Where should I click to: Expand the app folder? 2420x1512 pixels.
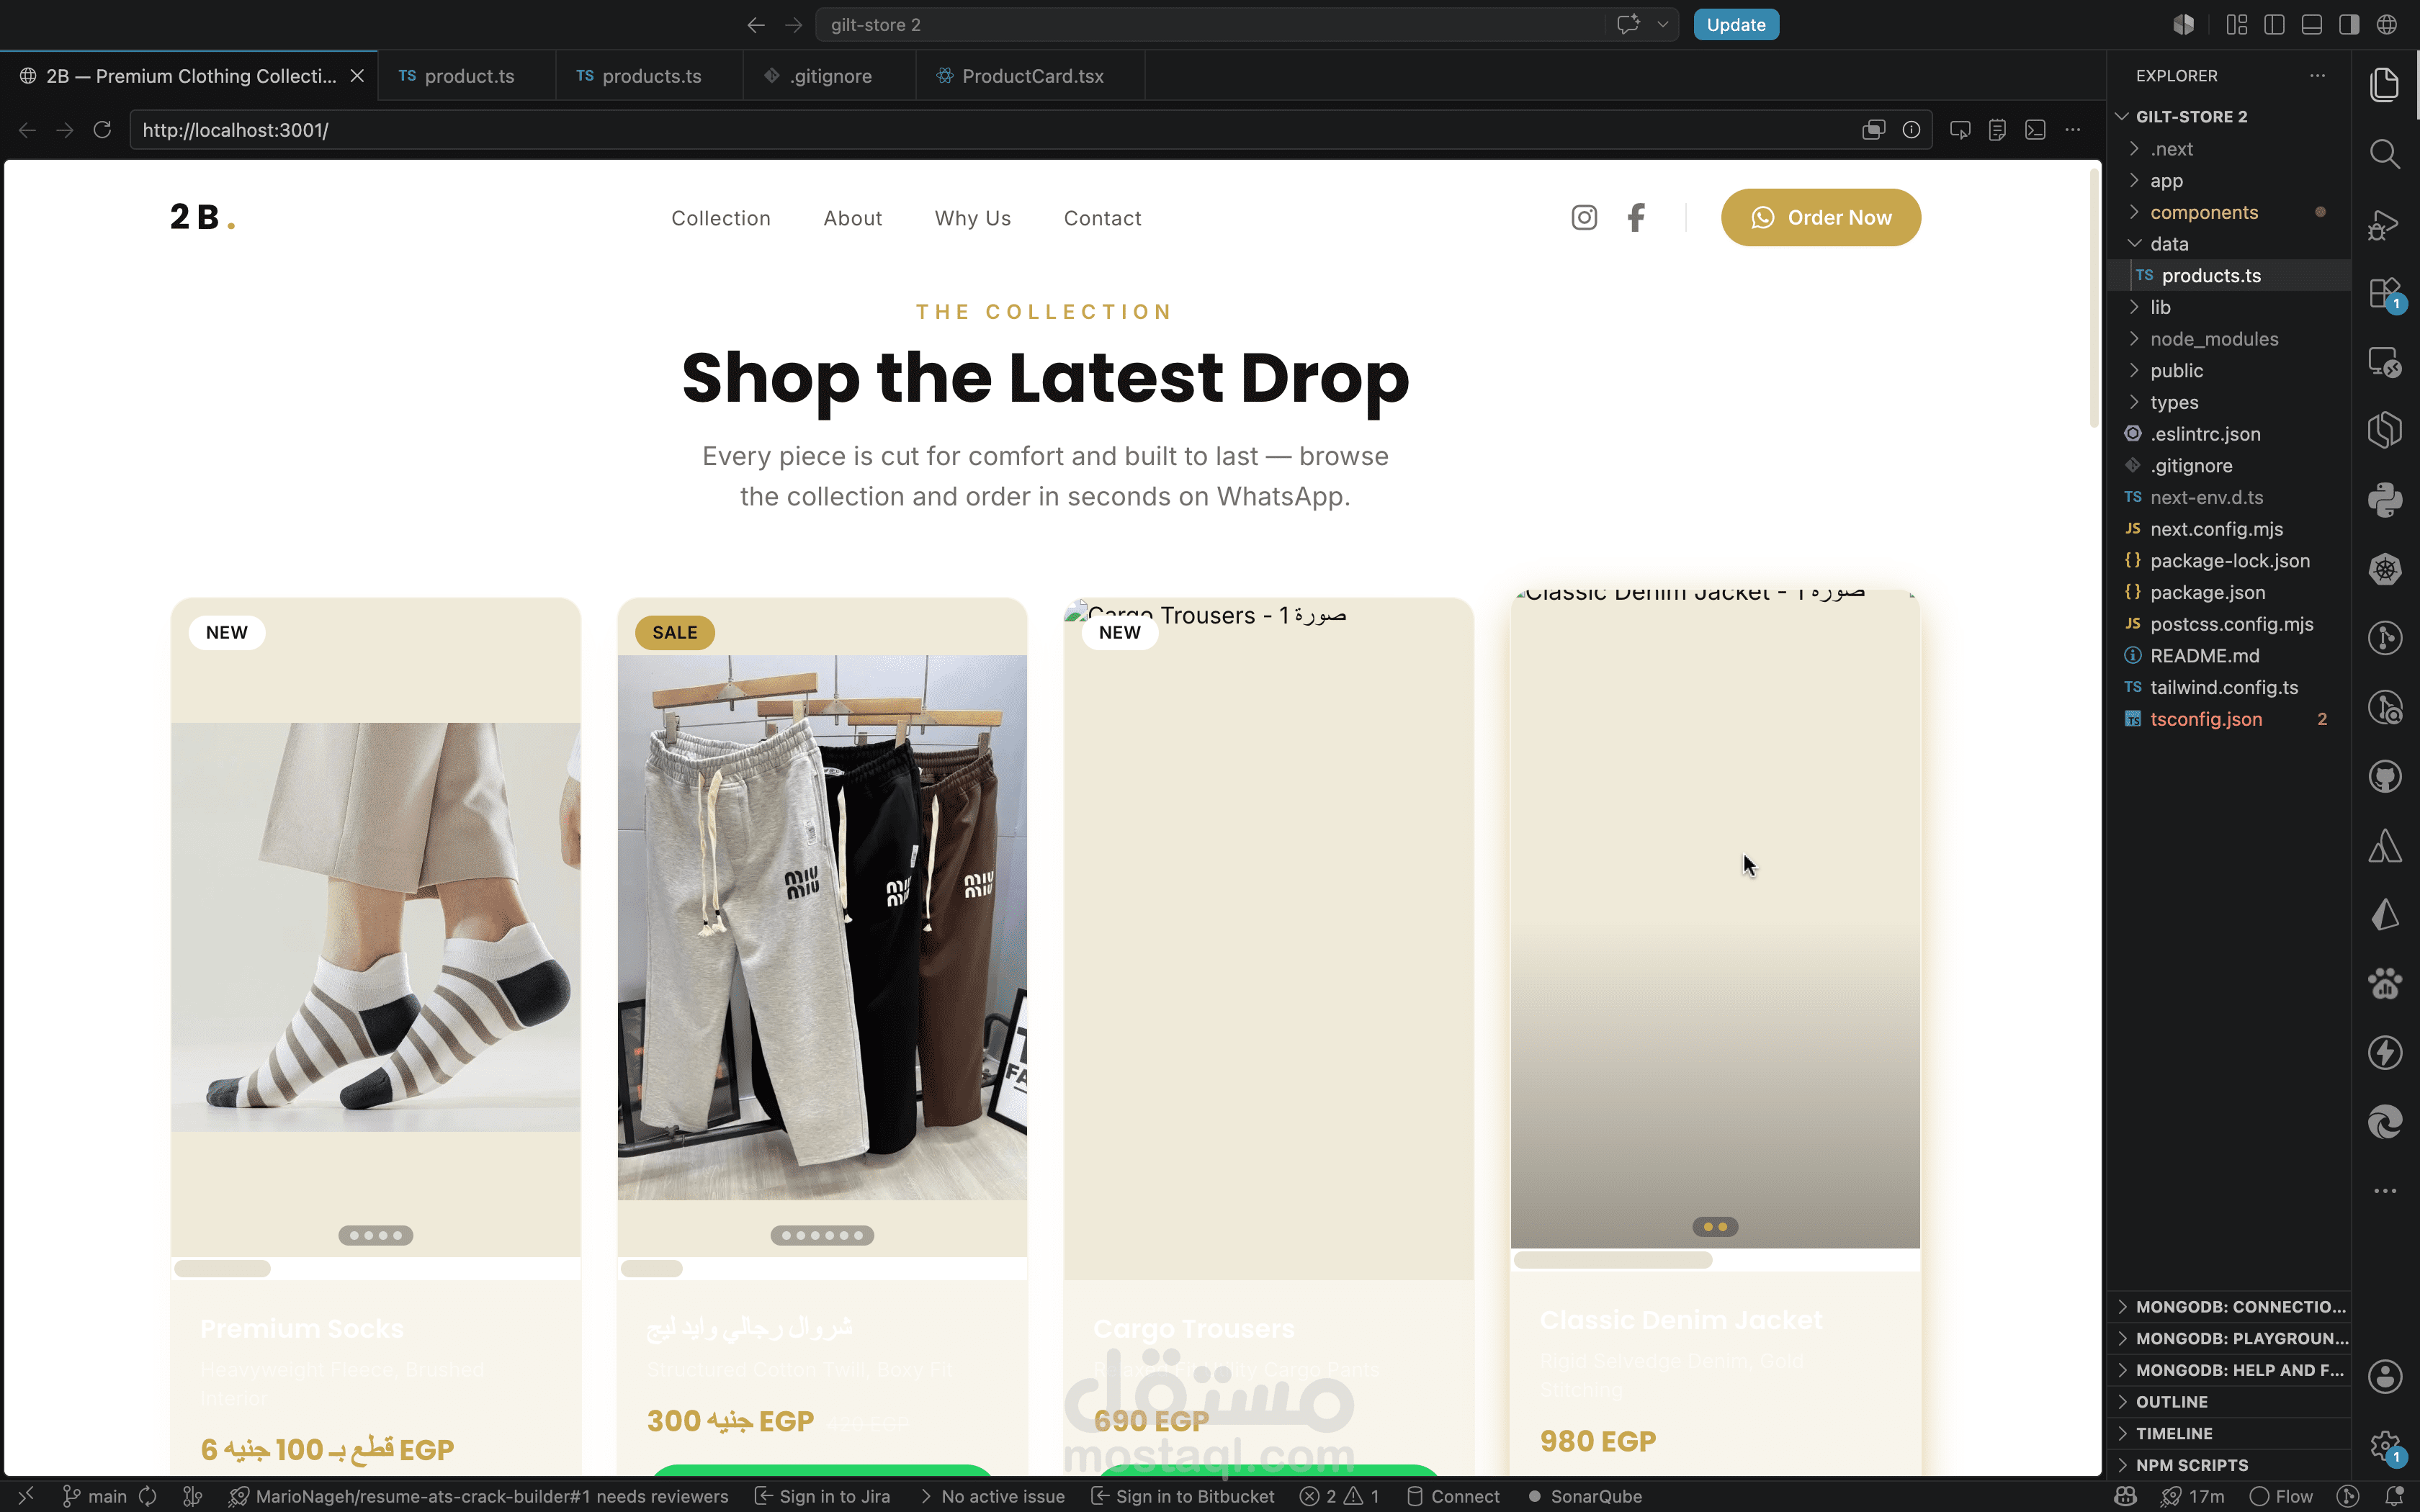(x=2229, y=181)
